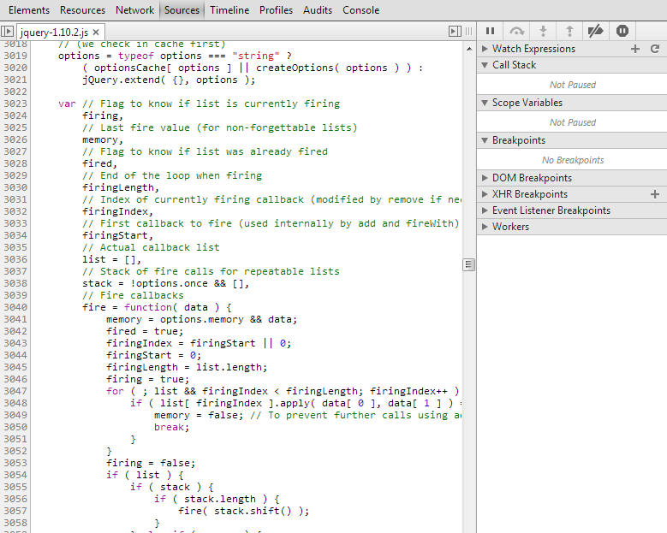Switch to the Console panel
This screenshot has height=533, width=667.
(360, 10)
